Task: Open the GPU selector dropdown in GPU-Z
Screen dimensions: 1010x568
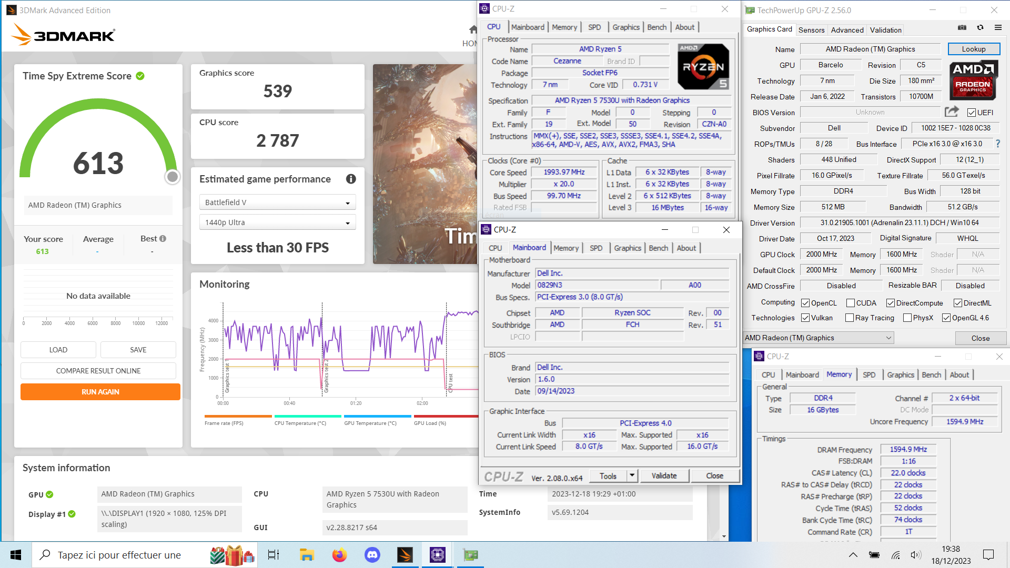Action: [x=819, y=338]
